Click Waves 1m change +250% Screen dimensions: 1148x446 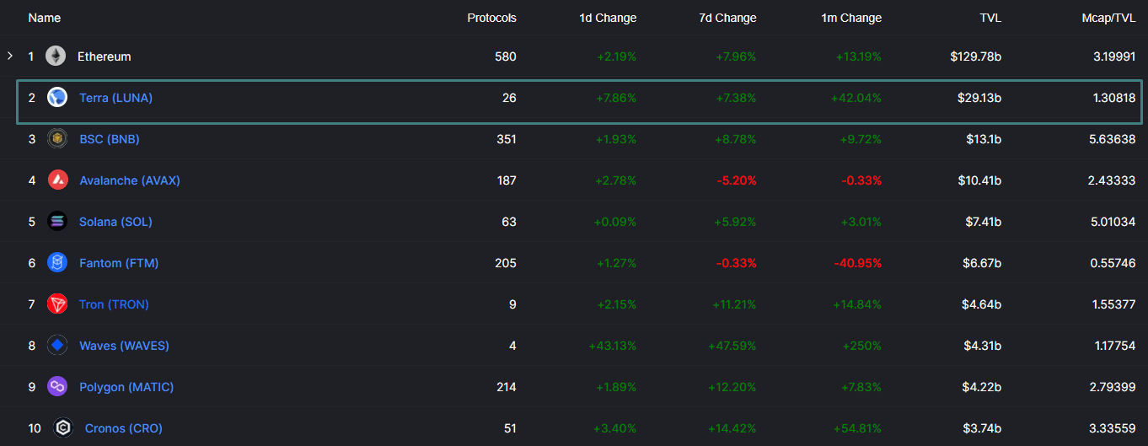(x=862, y=346)
